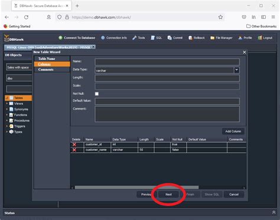Toggle the Not Null checkbox
280x220 pixels.
coord(97,94)
